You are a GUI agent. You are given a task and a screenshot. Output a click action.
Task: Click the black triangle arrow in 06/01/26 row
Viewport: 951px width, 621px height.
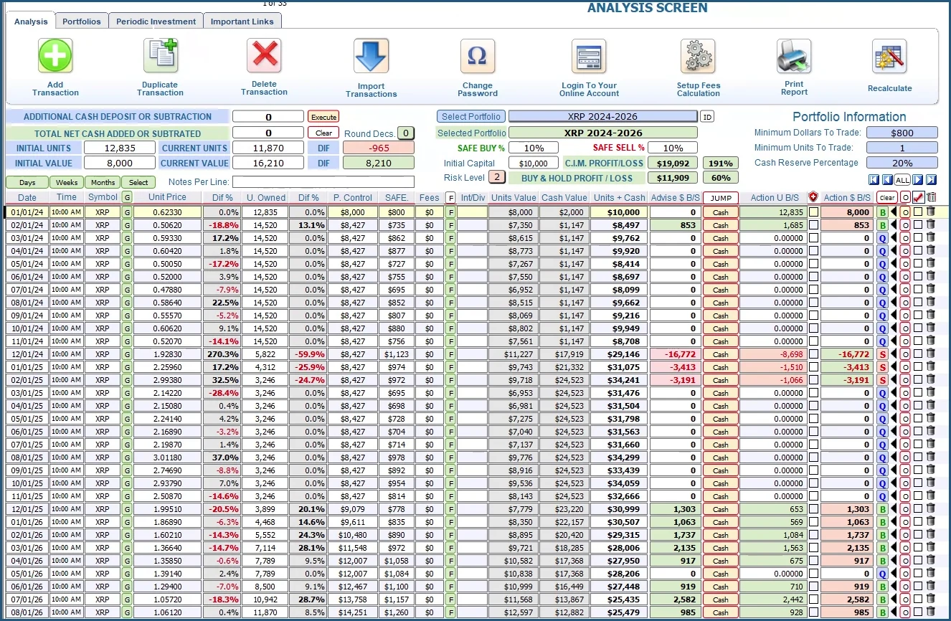(x=894, y=586)
